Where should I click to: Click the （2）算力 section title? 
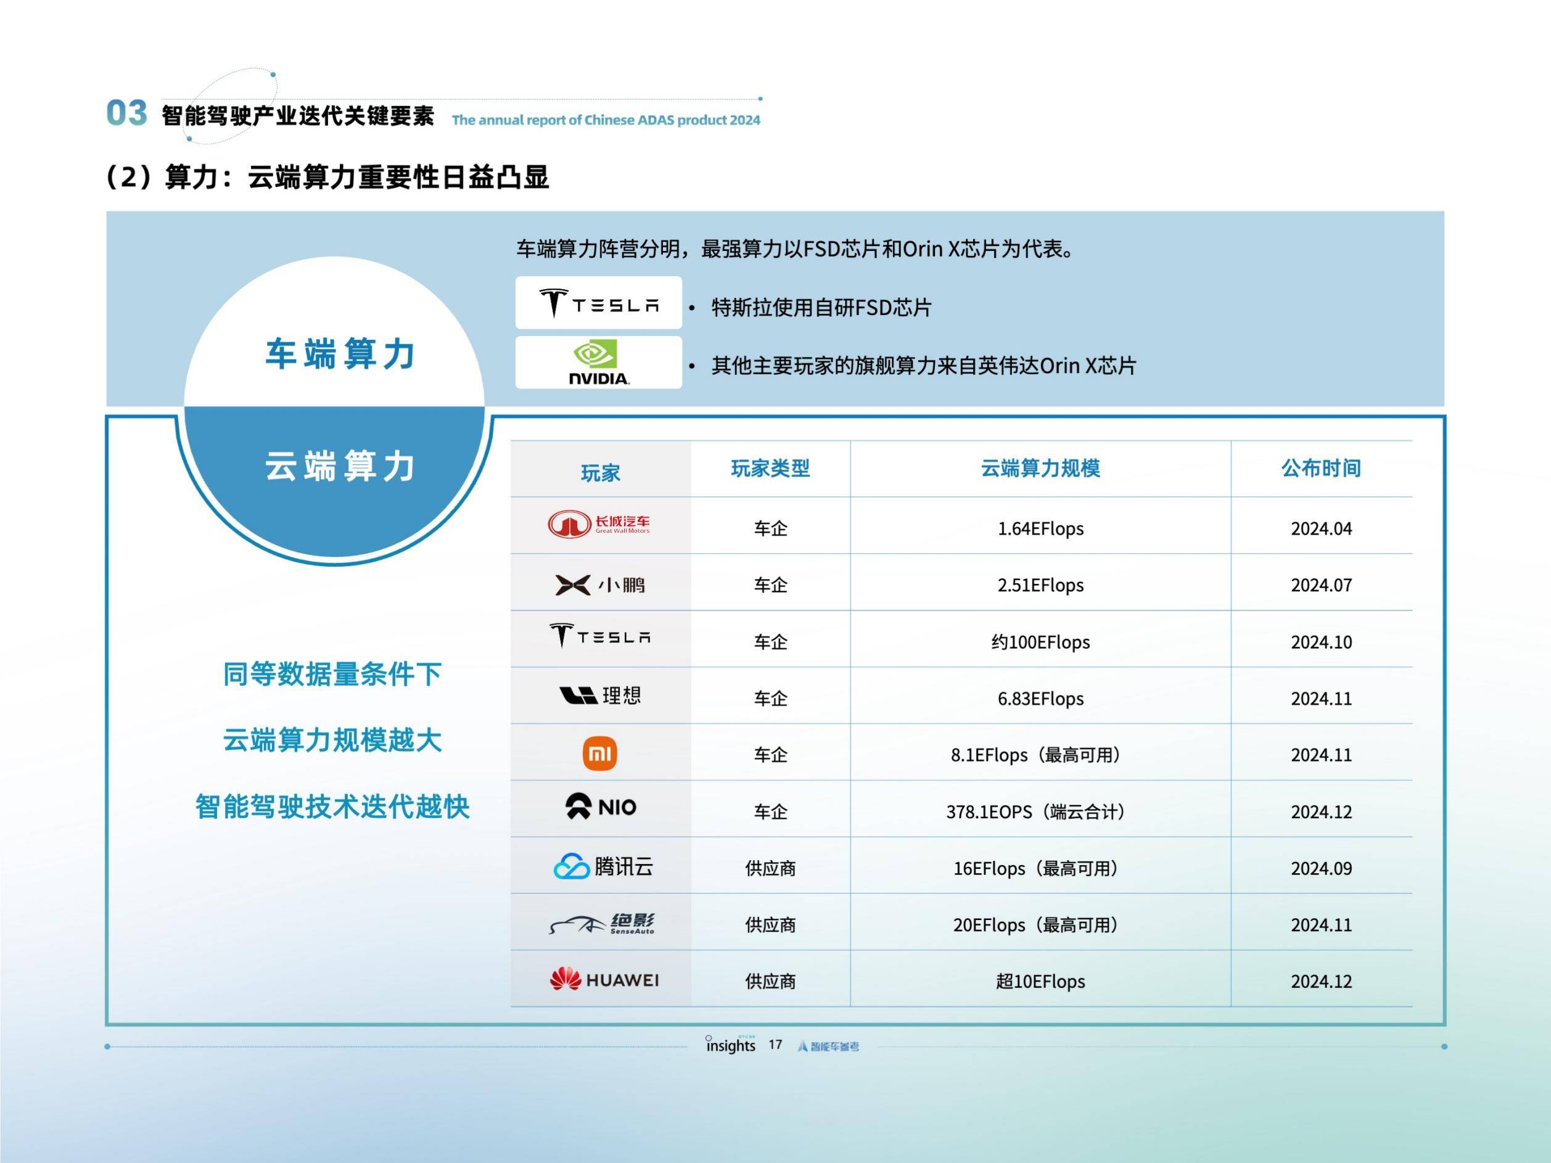point(327,176)
